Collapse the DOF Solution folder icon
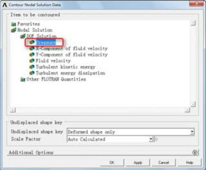The height and width of the screenshot is (170, 206). click(23, 36)
